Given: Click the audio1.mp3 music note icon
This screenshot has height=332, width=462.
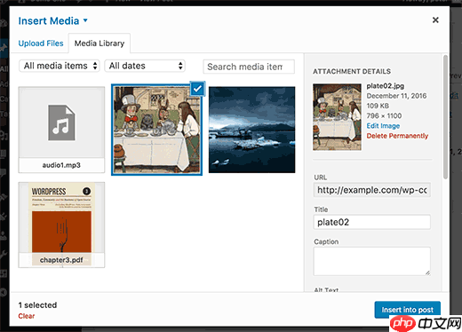Looking at the screenshot, I should click(x=61, y=123).
